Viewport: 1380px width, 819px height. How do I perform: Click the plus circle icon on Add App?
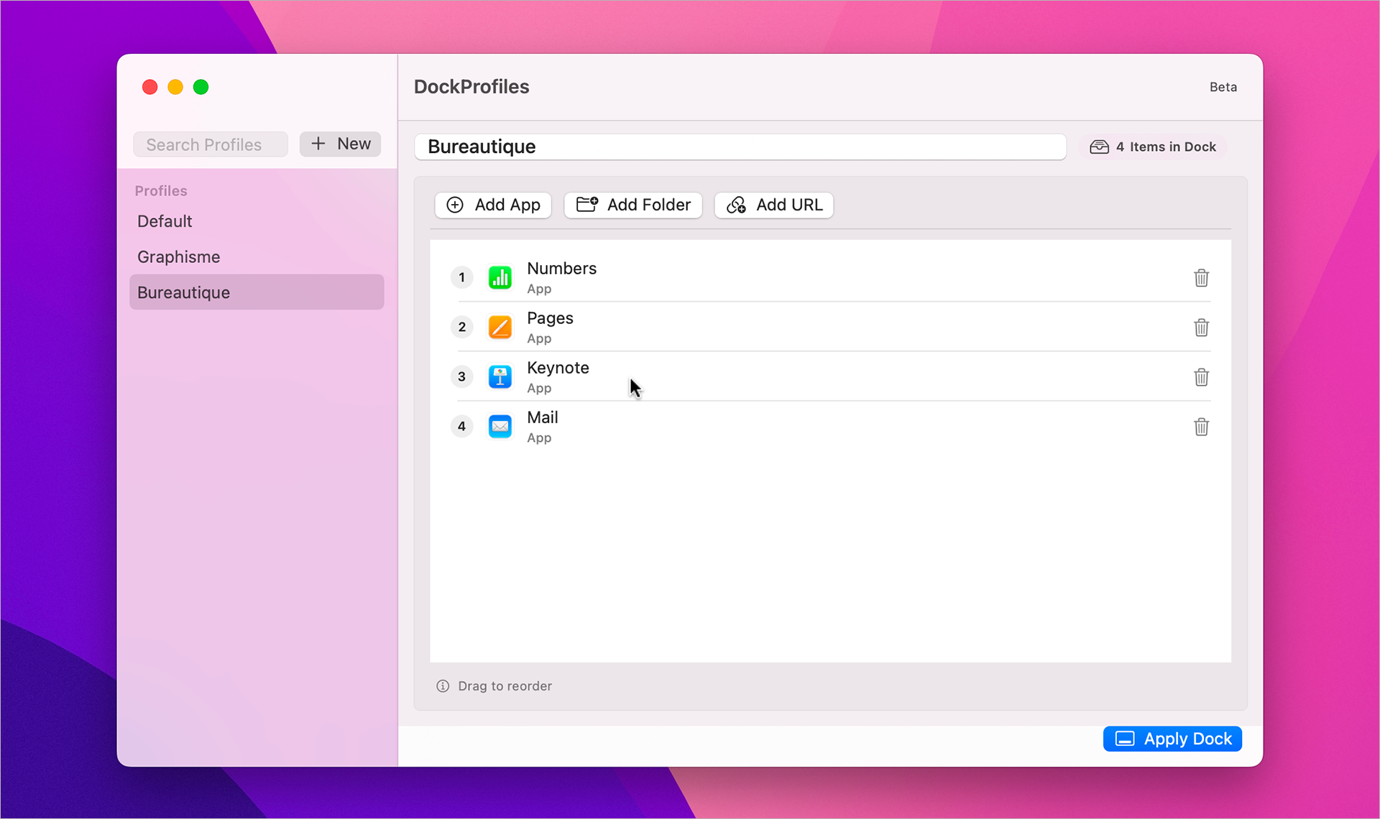[x=456, y=205]
